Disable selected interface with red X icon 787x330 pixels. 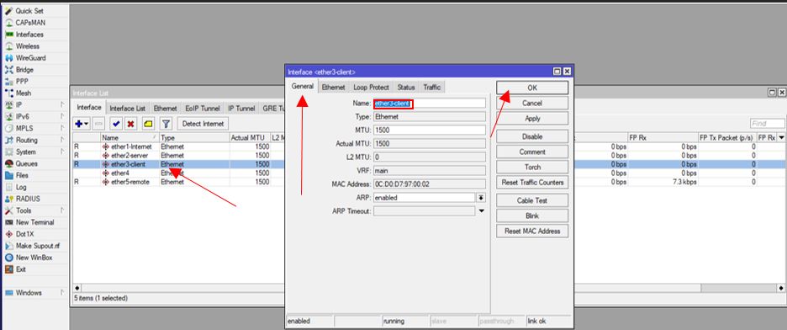point(130,124)
